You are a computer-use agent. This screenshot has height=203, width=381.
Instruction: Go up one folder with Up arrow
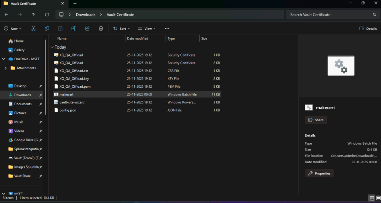click(x=33, y=14)
